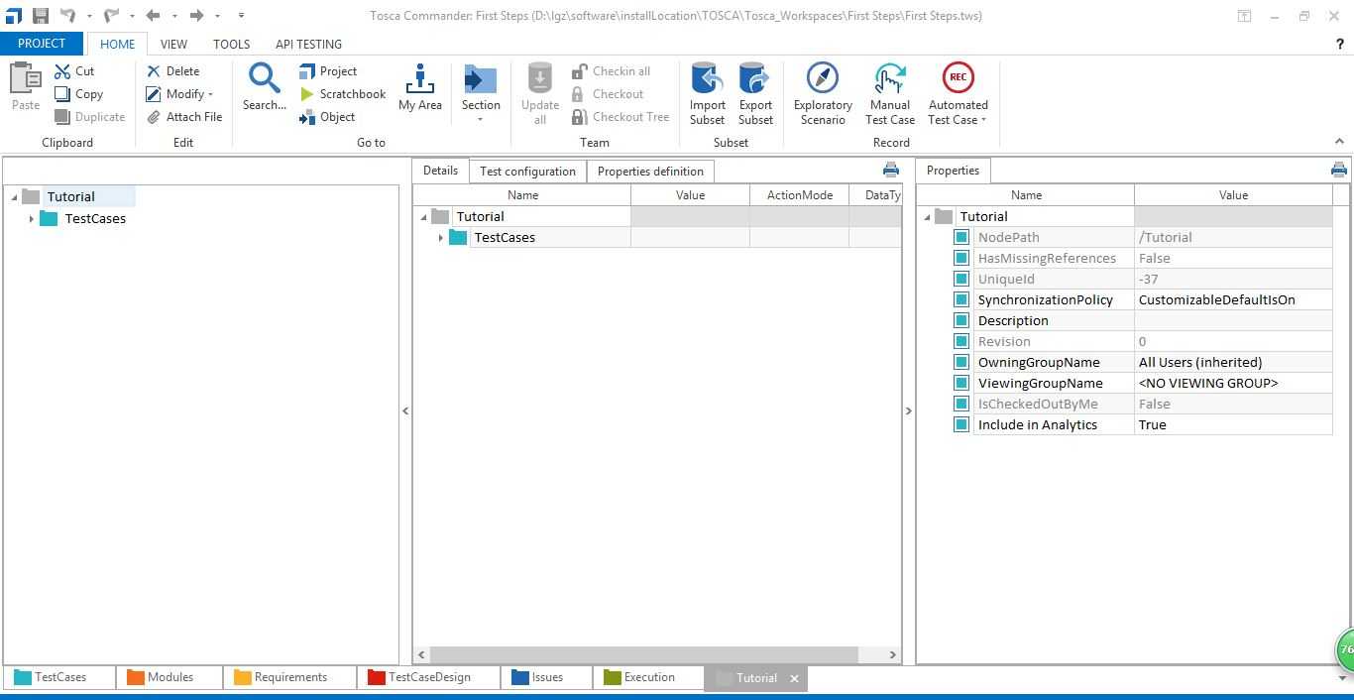Viewport: 1354px width, 700px height.
Task: Attach a file with Attach File
Action: (184, 117)
